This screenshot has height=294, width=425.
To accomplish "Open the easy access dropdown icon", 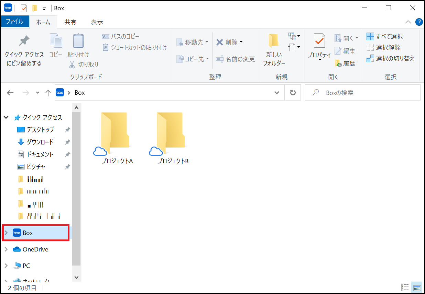I will 294,47.
